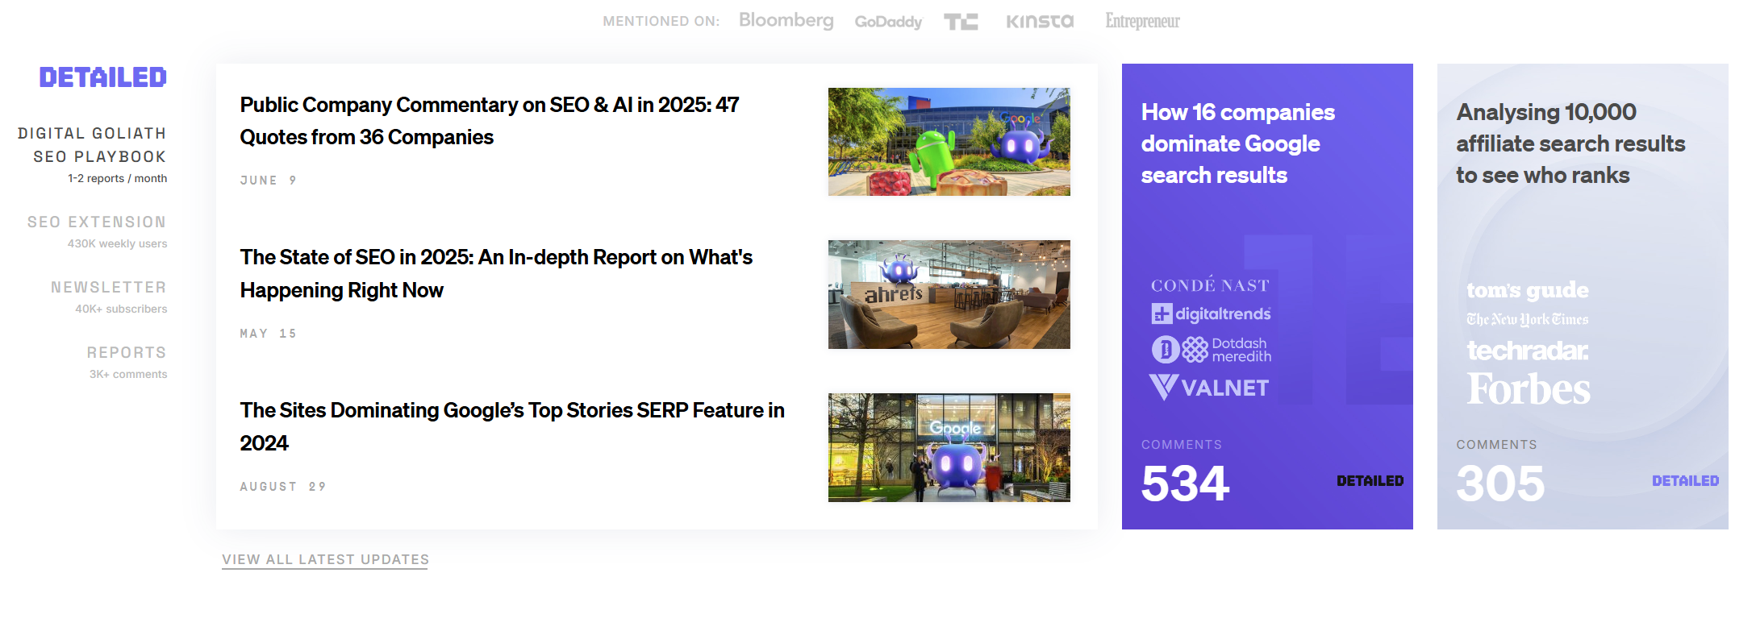Click the digitaltrends logo on purple card
This screenshot has width=1756, height=631.
(1212, 313)
